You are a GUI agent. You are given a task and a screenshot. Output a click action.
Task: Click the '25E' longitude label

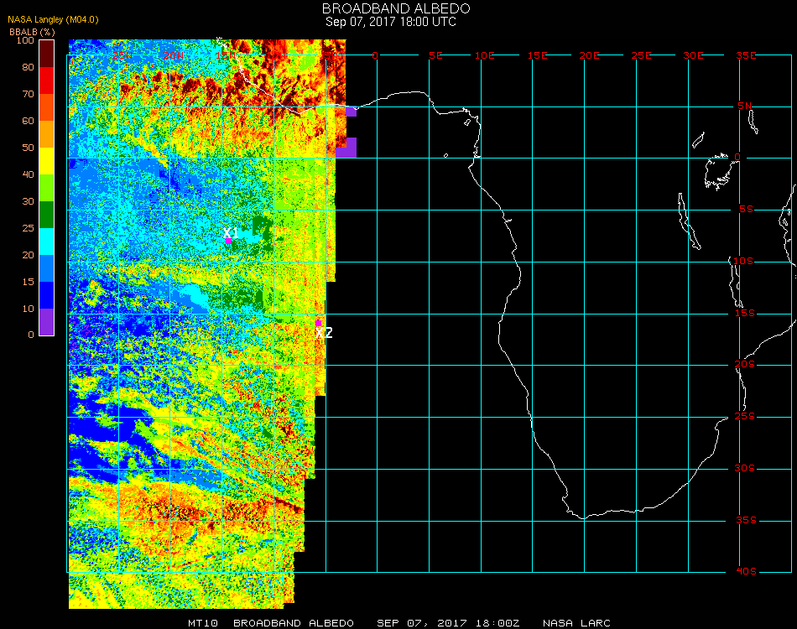[641, 55]
